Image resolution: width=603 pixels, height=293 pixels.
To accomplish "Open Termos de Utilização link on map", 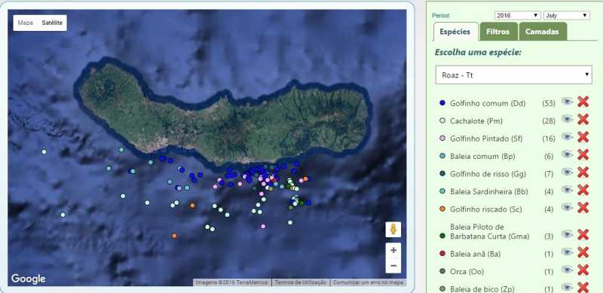I will 301,282.
